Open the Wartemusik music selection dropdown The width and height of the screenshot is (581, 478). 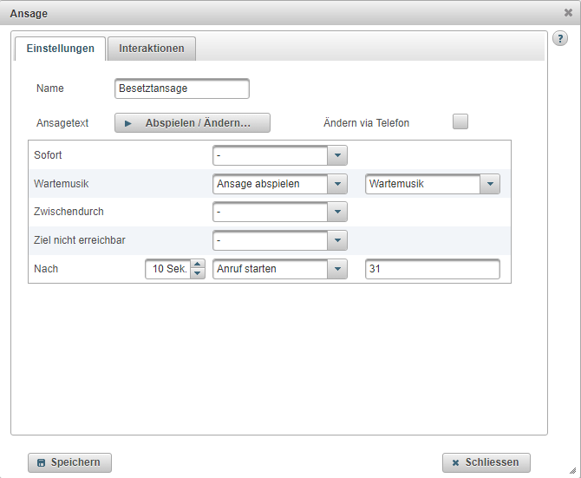[490, 184]
